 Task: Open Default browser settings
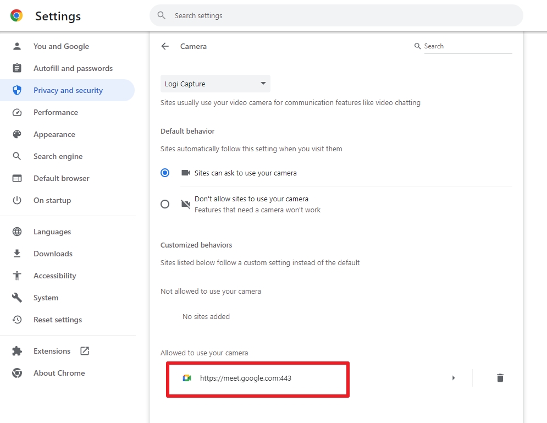click(62, 178)
